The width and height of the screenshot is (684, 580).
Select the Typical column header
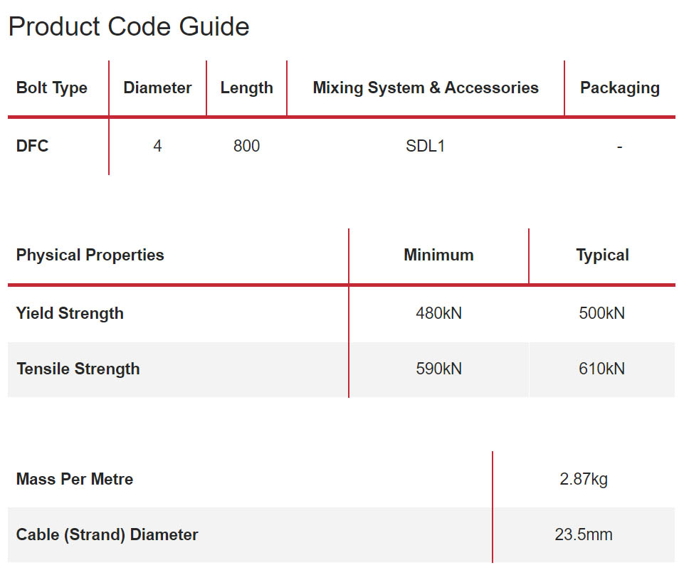(602, 255)
